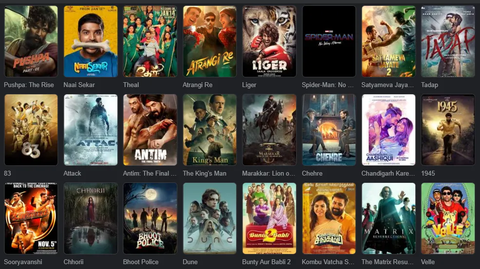Click the Theal title link
The height and width of the screenshot is (269, 480).
click(x=131, y=85)
